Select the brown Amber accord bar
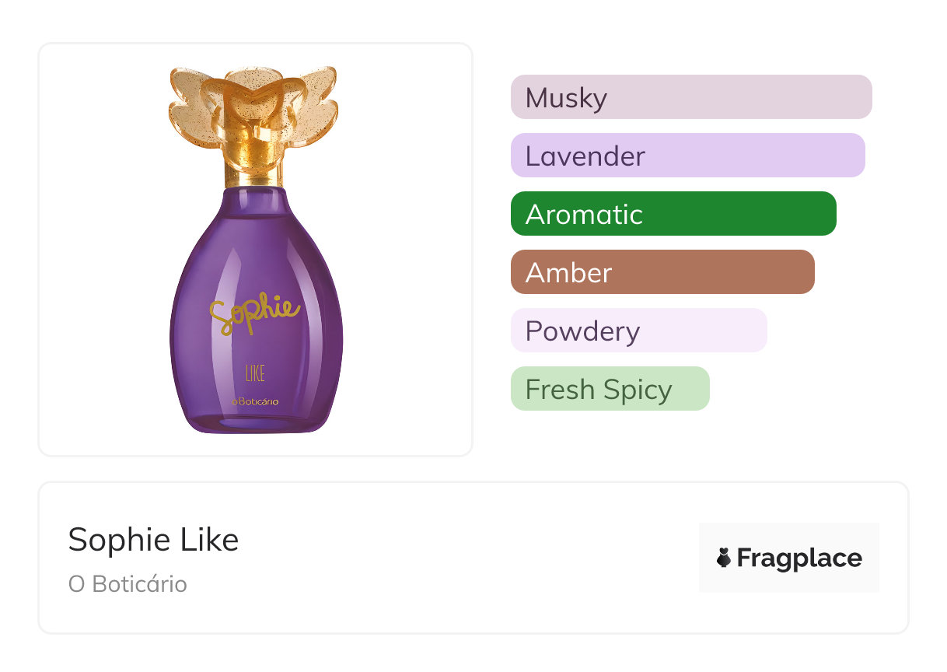The width and height of the screenshot is (947, 672). pyautogui.click(x=662, y=272)
